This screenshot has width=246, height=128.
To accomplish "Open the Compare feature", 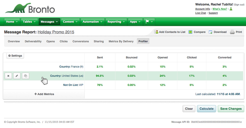I will point(197,32).
